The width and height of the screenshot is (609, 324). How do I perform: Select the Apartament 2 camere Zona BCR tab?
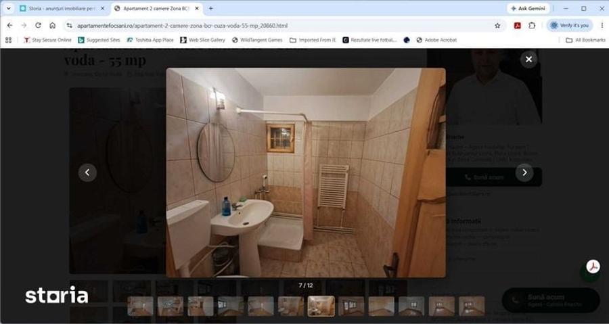[x=156, y=8]
